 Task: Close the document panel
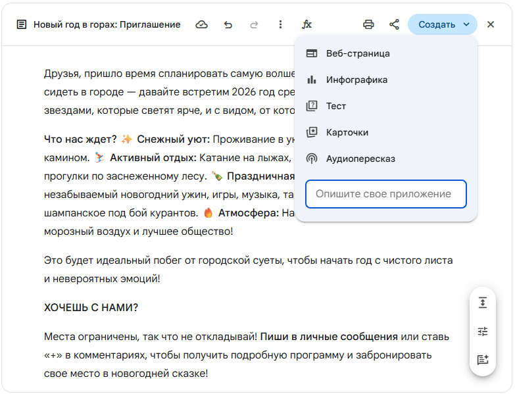click(x=491, y=24)
